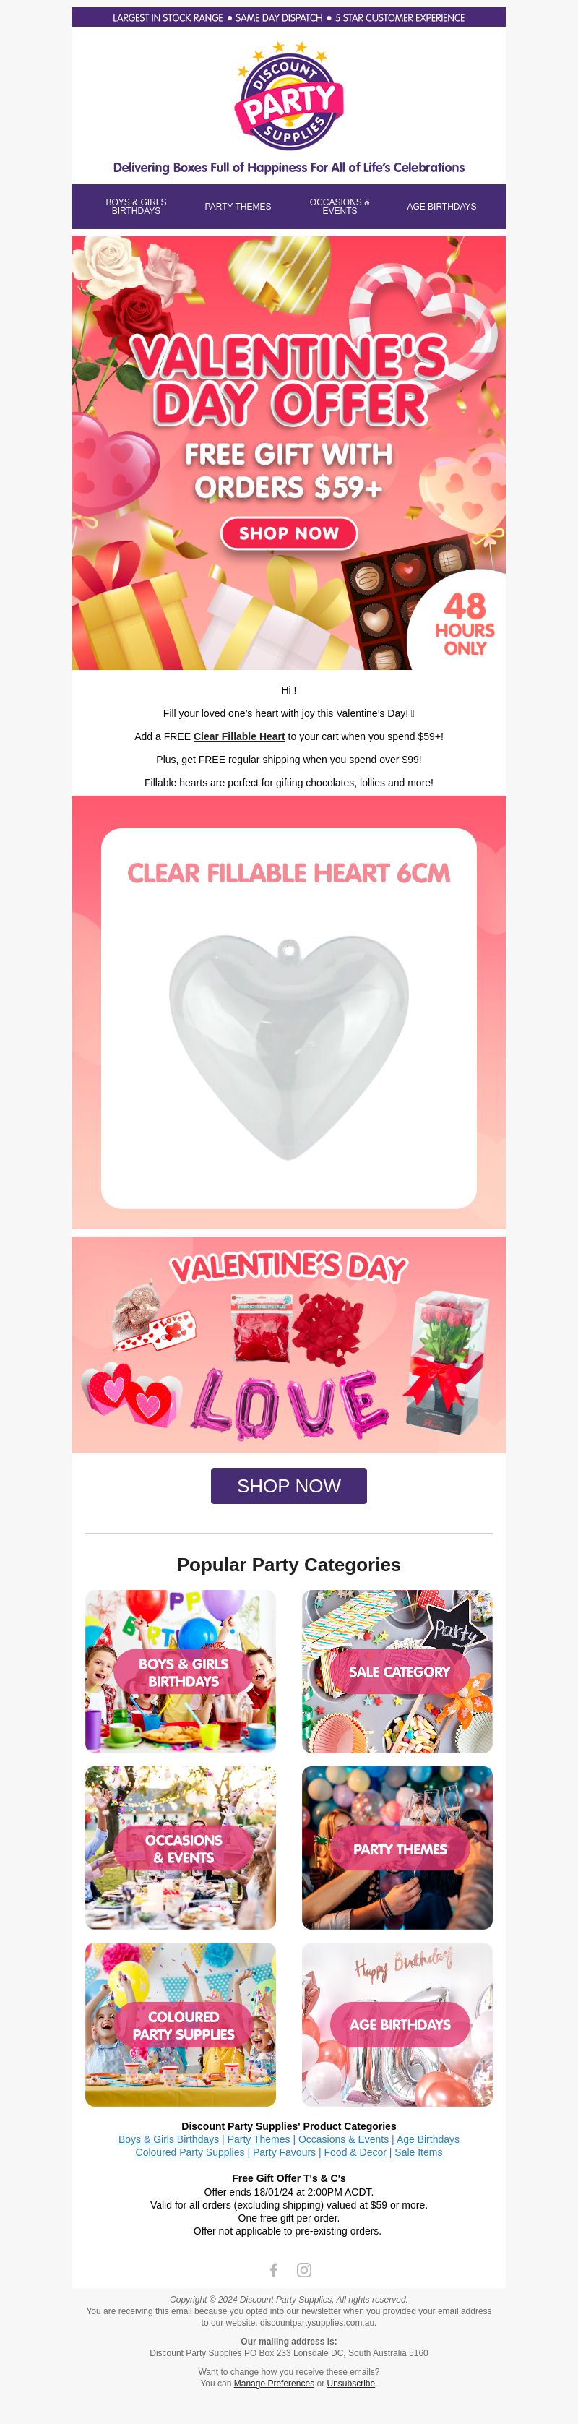Screen dimensions: 578x2424
Task: Click the Unsubscribe link
Action: [x=350, y=2384]
